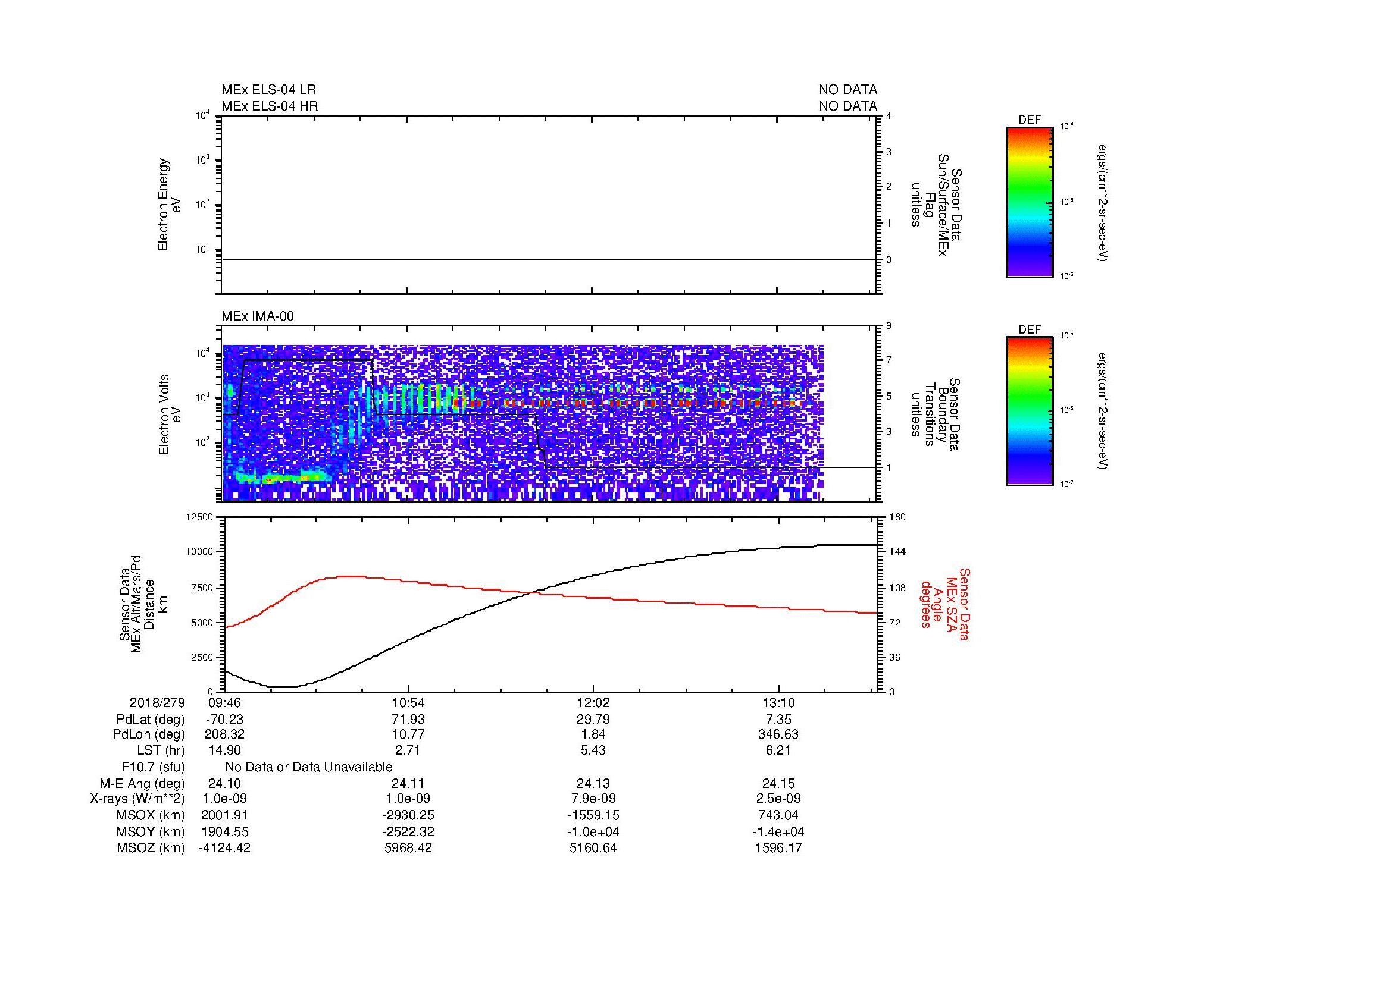The image size is (1392, 983).
Task: Select the 'MEx IMA-00' spectrogram title
Action: (x=258, y=316)
